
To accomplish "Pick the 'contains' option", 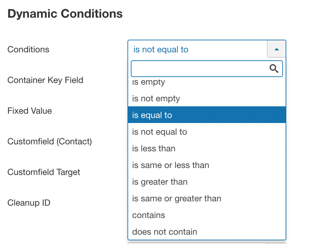I will [x=207, y=215].
